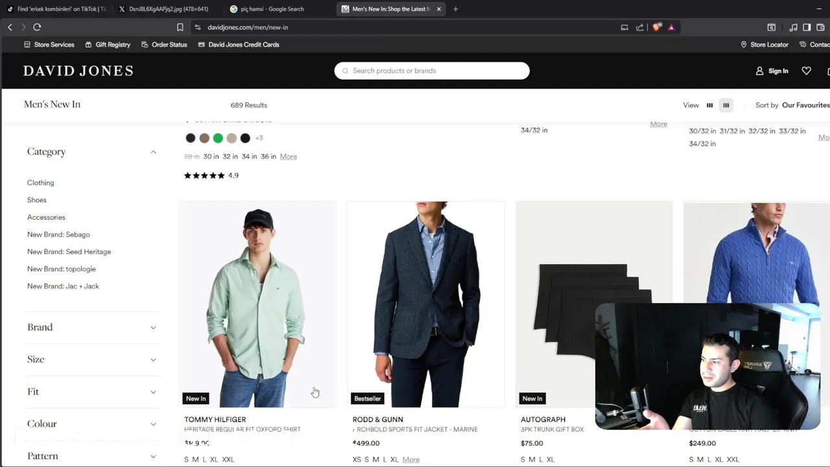Open Rodd & Gunn navy jacket image
This screenshot has height=467, width=830.
click(x=425, y=304)
